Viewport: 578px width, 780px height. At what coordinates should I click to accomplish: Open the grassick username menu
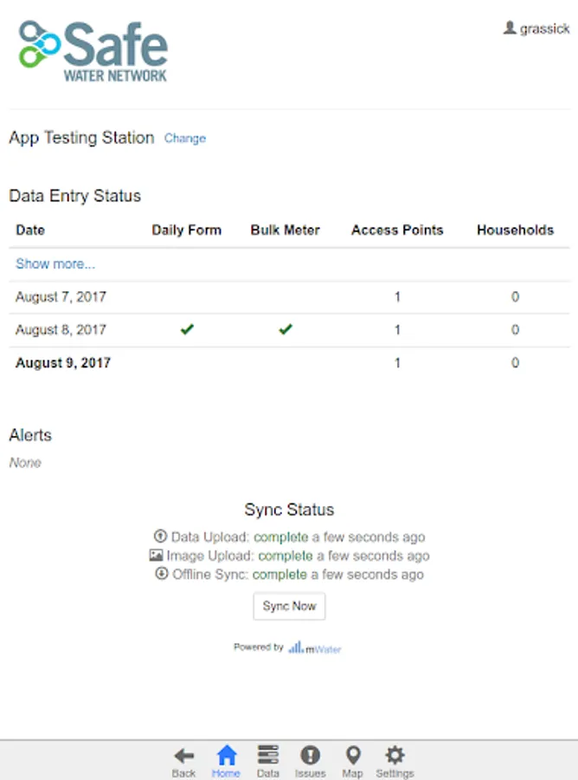pyautogui.click(x=544, y=29)
